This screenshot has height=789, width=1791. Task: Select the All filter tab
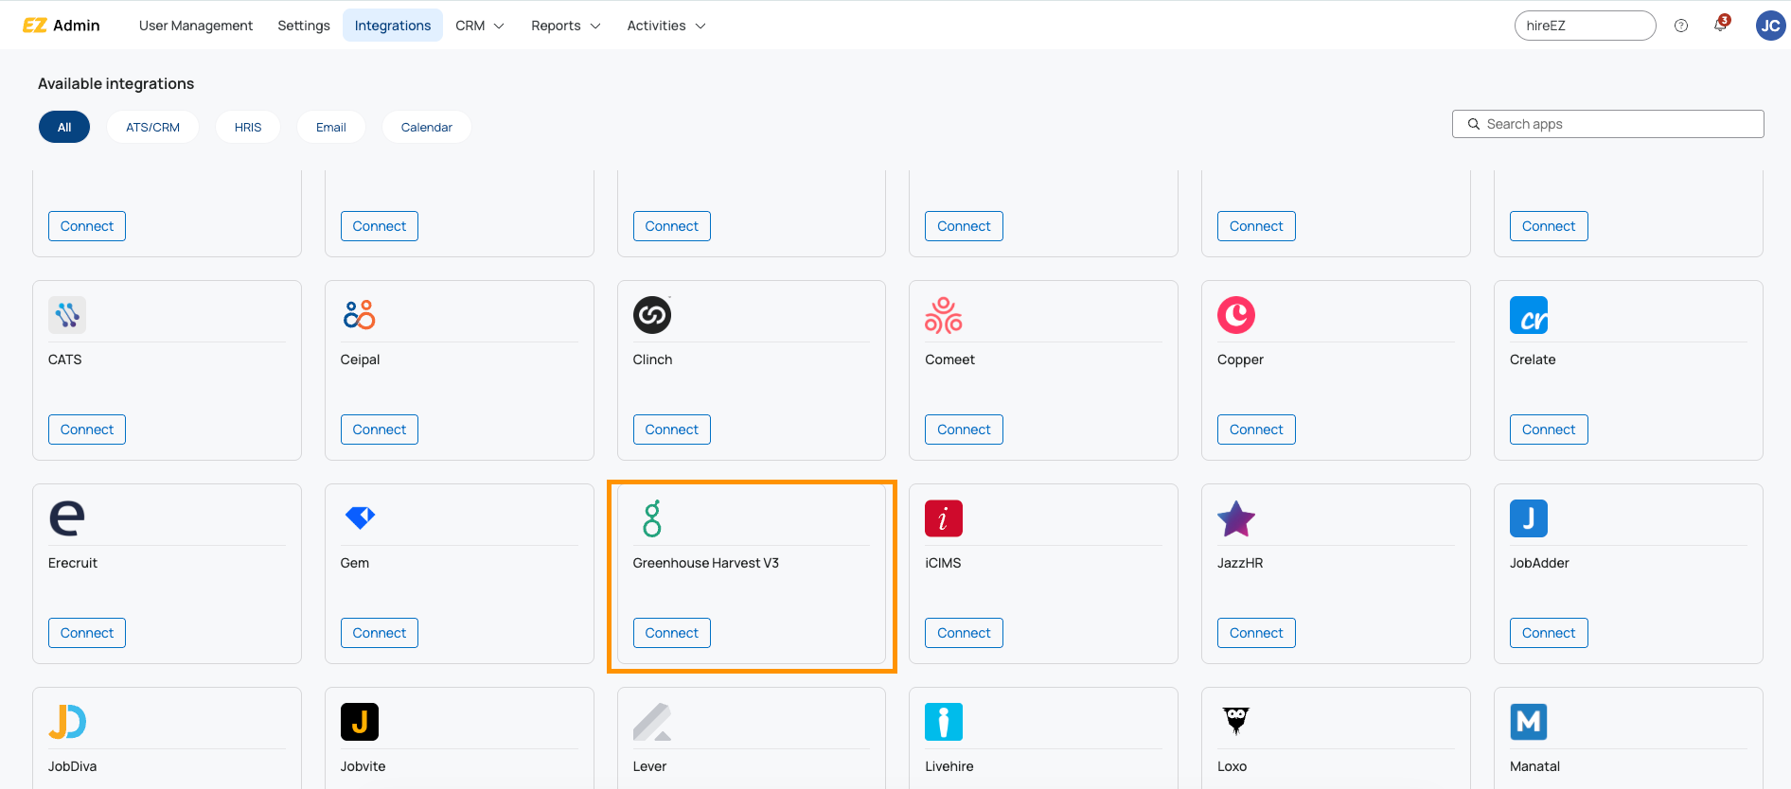pyautogui.click(x=64, y=127)
